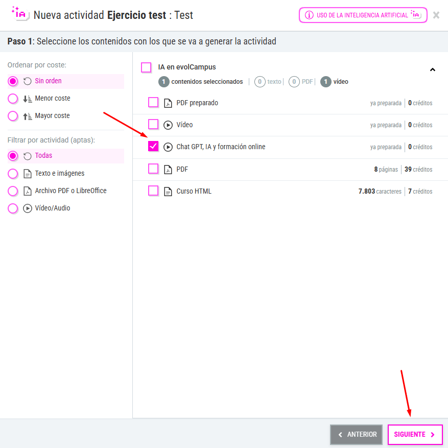Filter by 'Archivo PDF o LibreOffice'
This screenshot has height=448, width=448.
click(13, 191)
